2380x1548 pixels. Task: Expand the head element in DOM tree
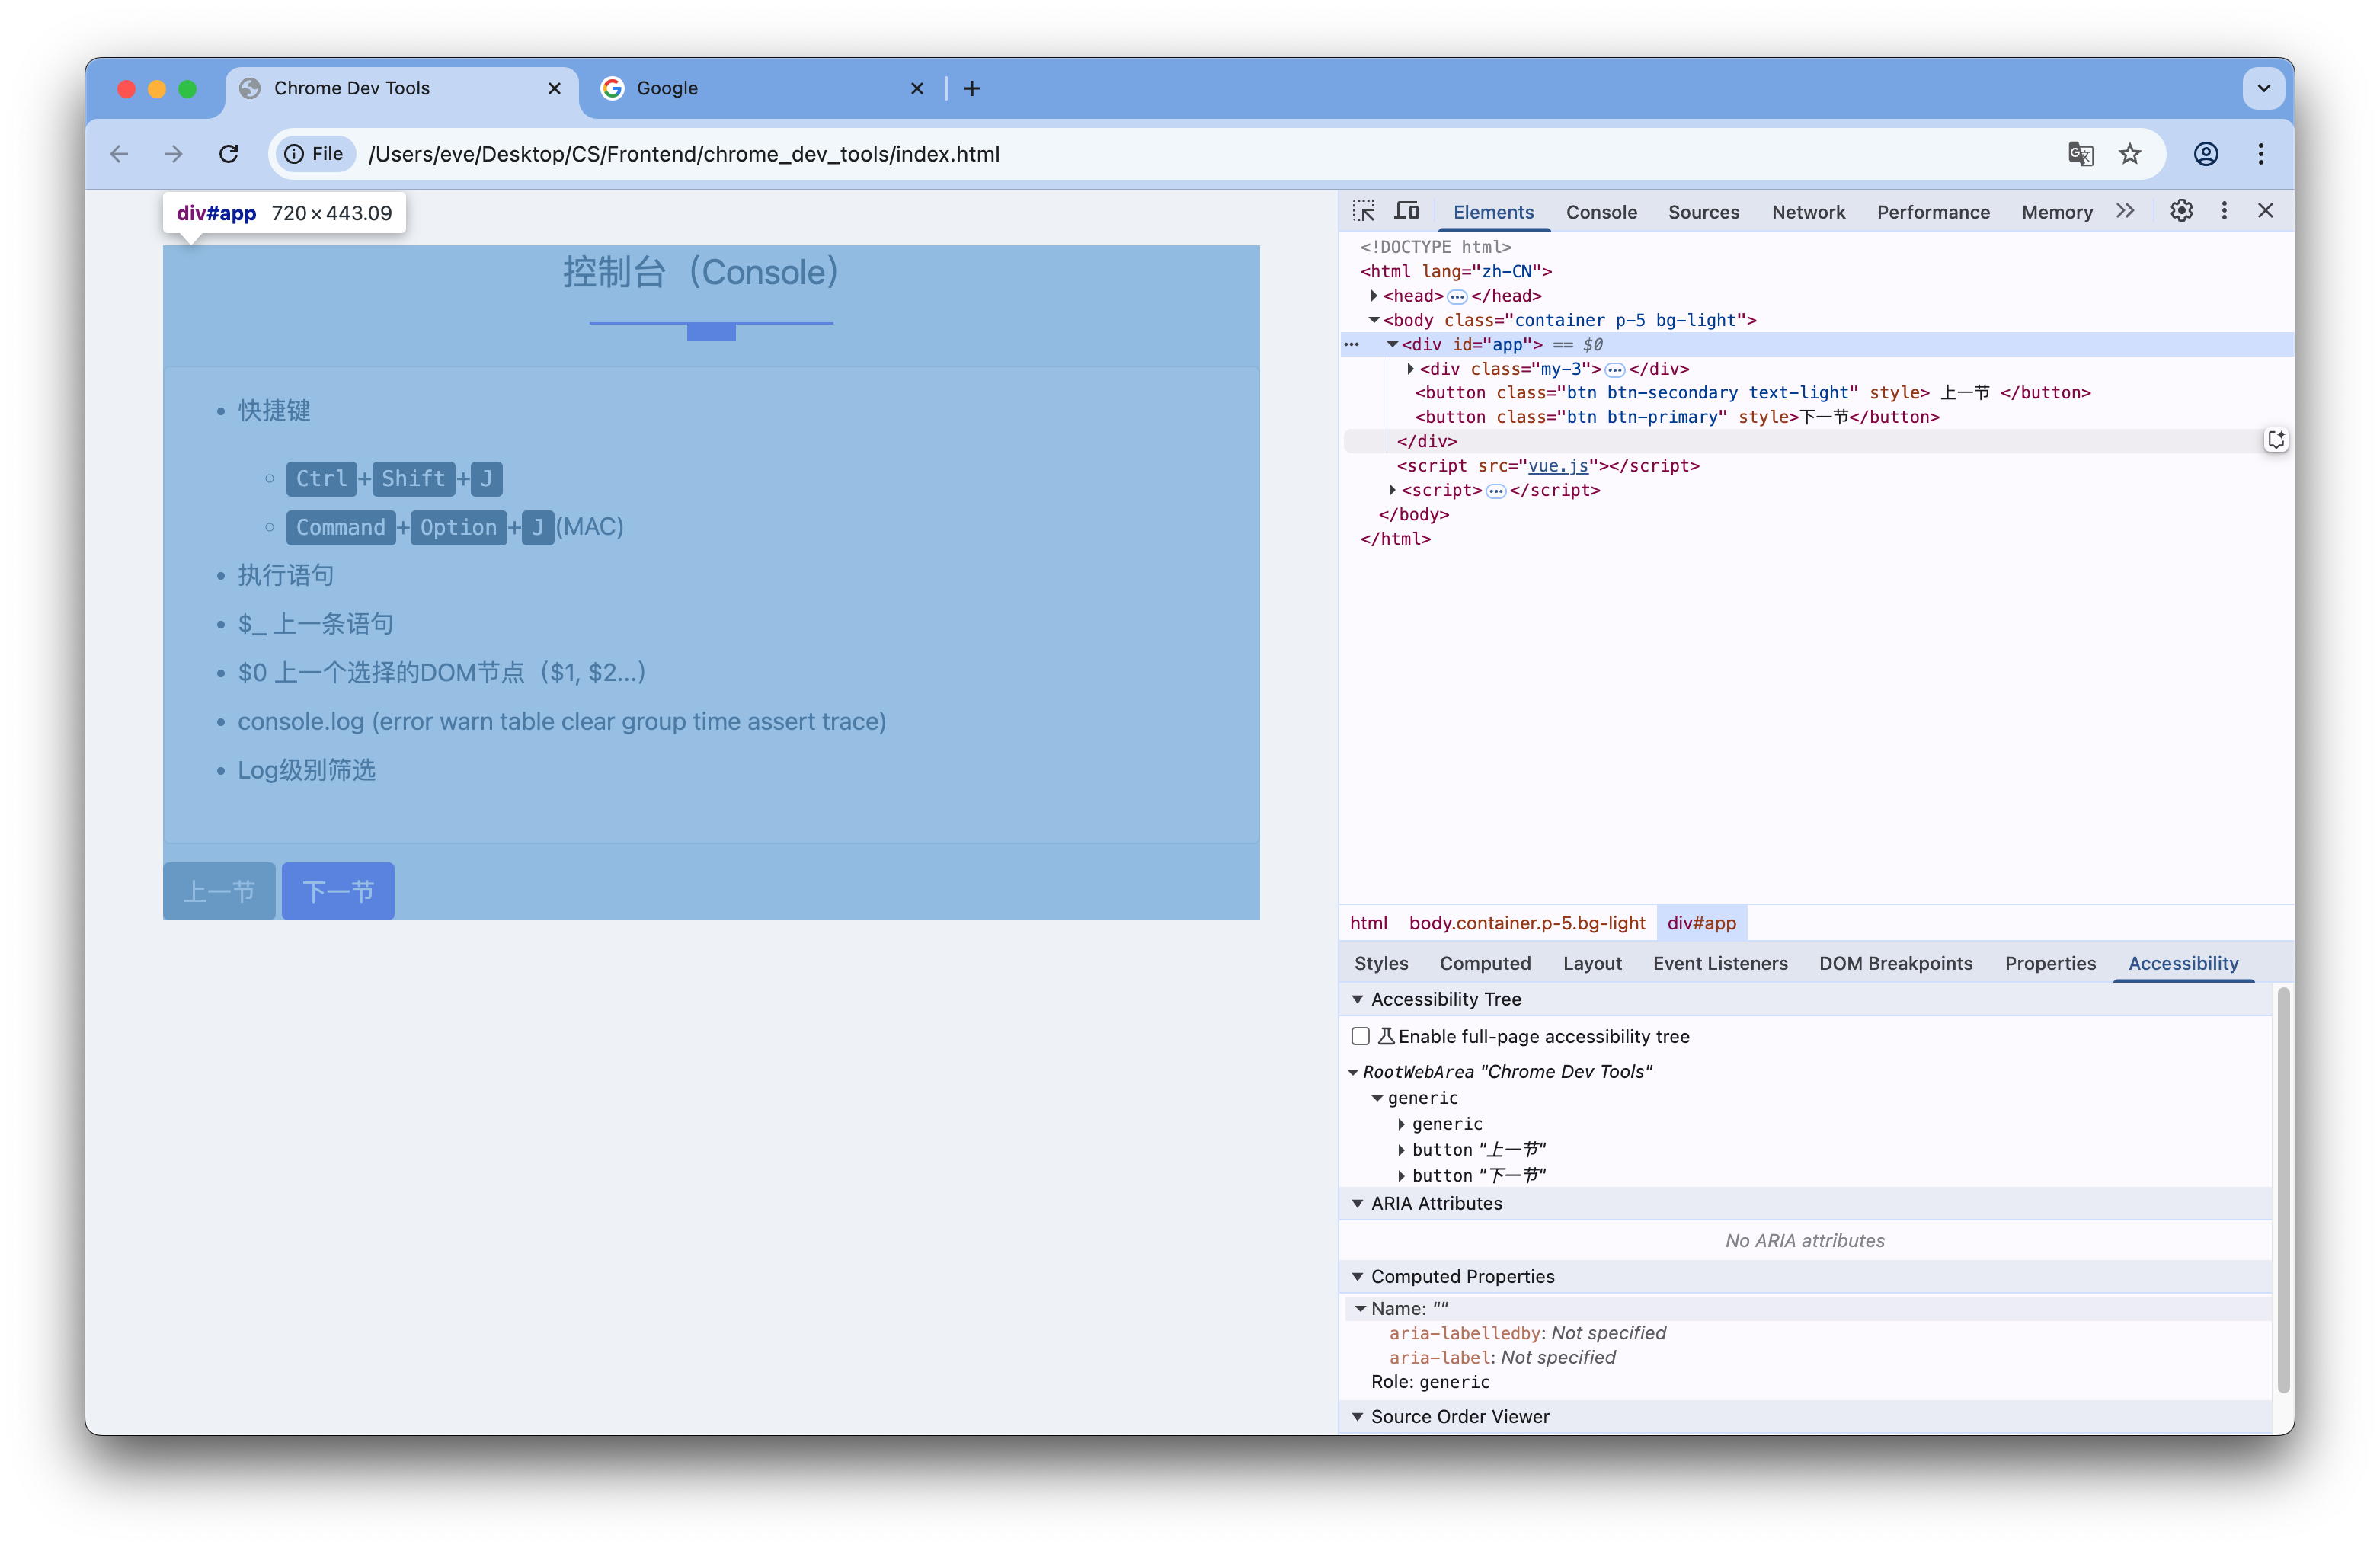click(1374, 295)
